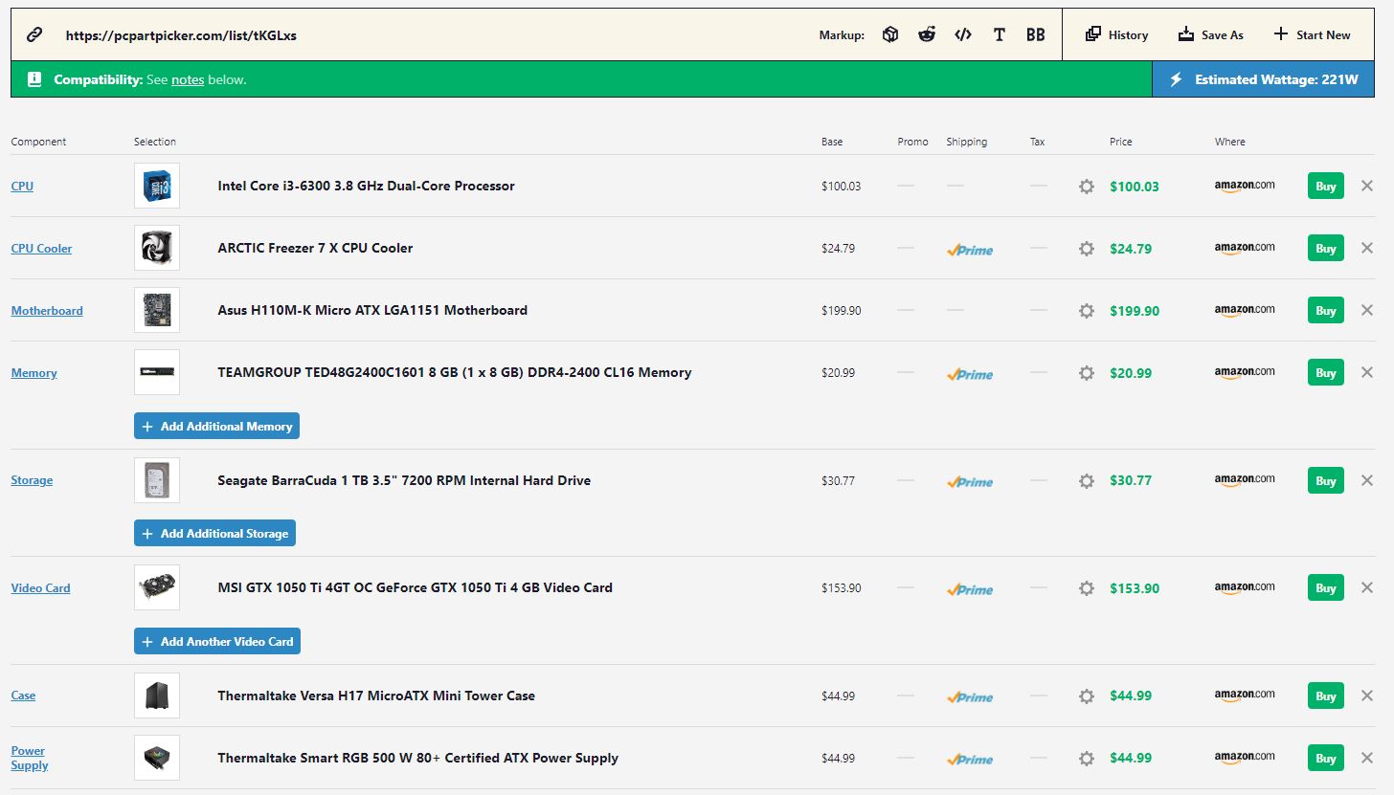1394x795 pixels.
Task: Buy the Thermaltake Smart RGB power supply
Action: click(1326, 759)
